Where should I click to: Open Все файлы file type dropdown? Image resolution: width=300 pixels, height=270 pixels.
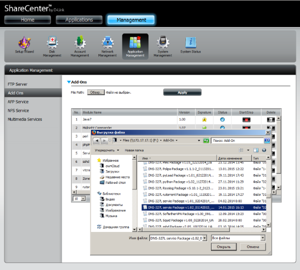(x=262, y=238)
